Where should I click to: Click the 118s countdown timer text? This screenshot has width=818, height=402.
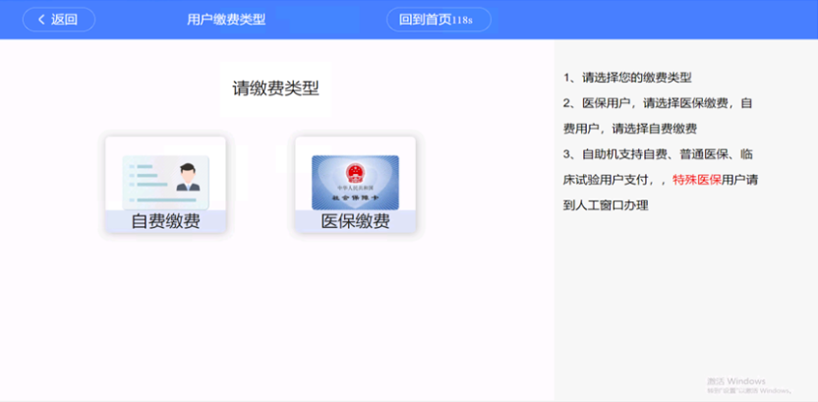(x=462, y=21)
